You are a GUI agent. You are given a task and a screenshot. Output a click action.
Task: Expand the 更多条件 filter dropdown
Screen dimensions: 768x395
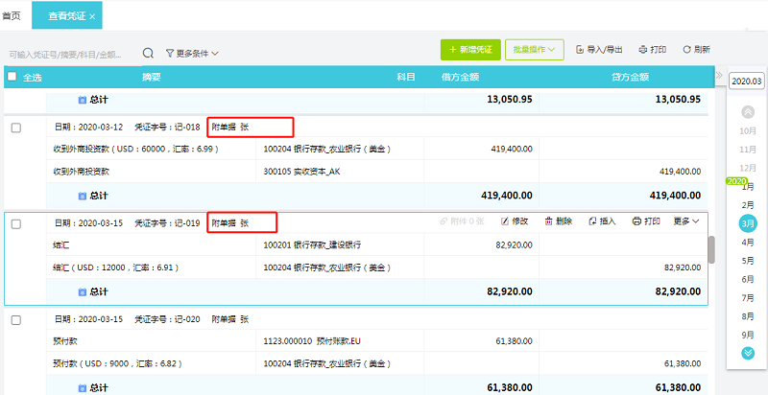[x=192, y=54]
